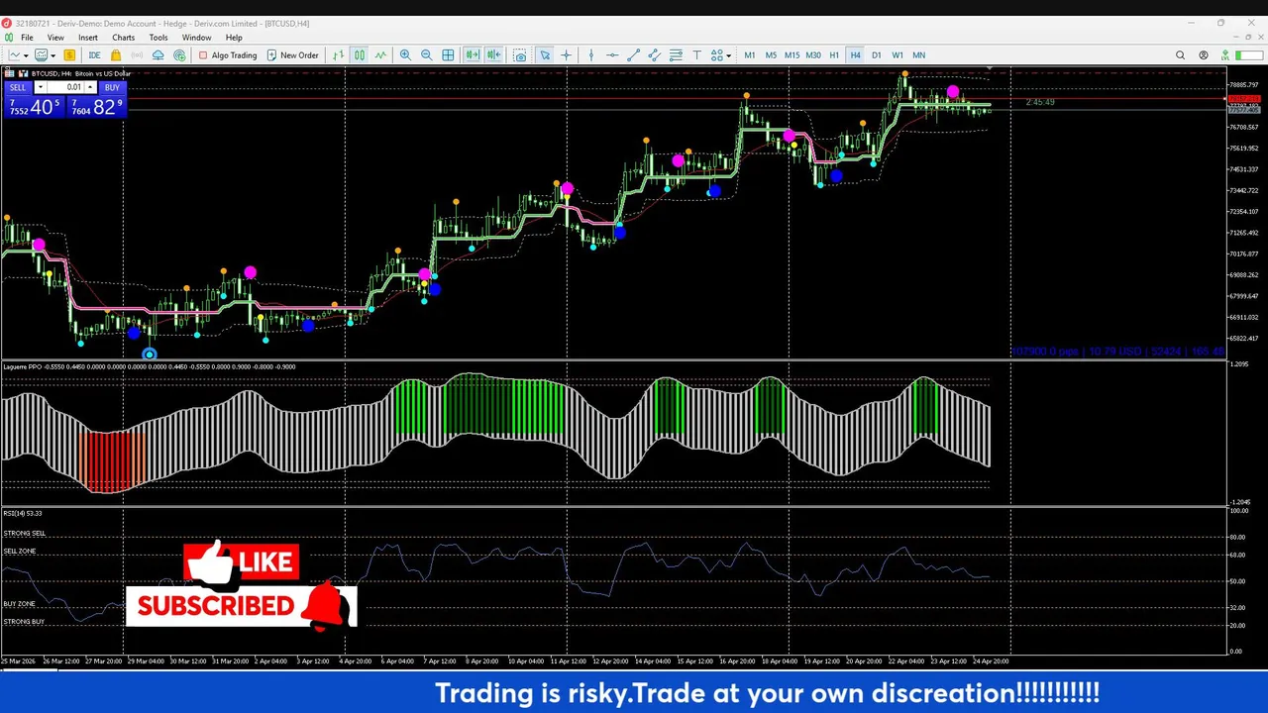1268x713 pixels.
Task: Click the sell price 7552 40 panel
Action: tap(34, 107)
